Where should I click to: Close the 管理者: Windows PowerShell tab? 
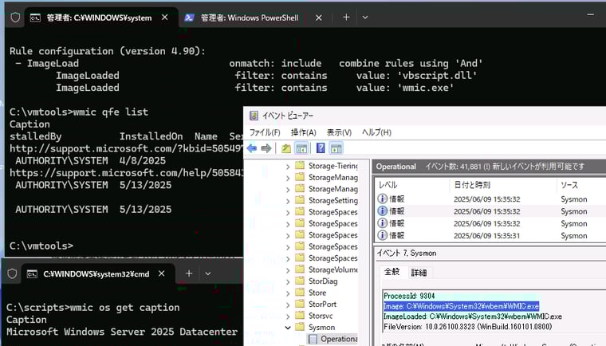(318, 18)
